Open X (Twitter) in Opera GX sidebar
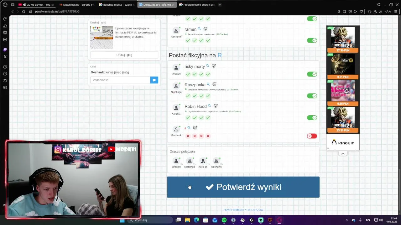This screenshot has height=225, width=401. point(5,57)
